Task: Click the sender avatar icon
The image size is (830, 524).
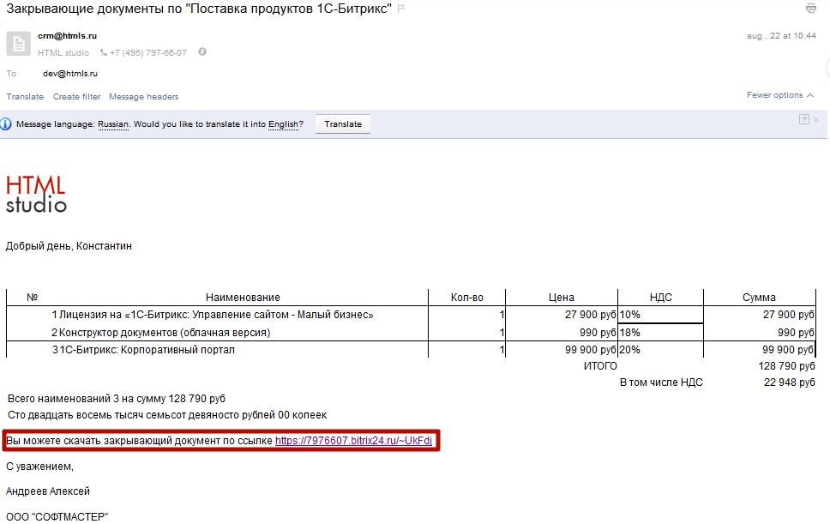Action: click(19, 44)
